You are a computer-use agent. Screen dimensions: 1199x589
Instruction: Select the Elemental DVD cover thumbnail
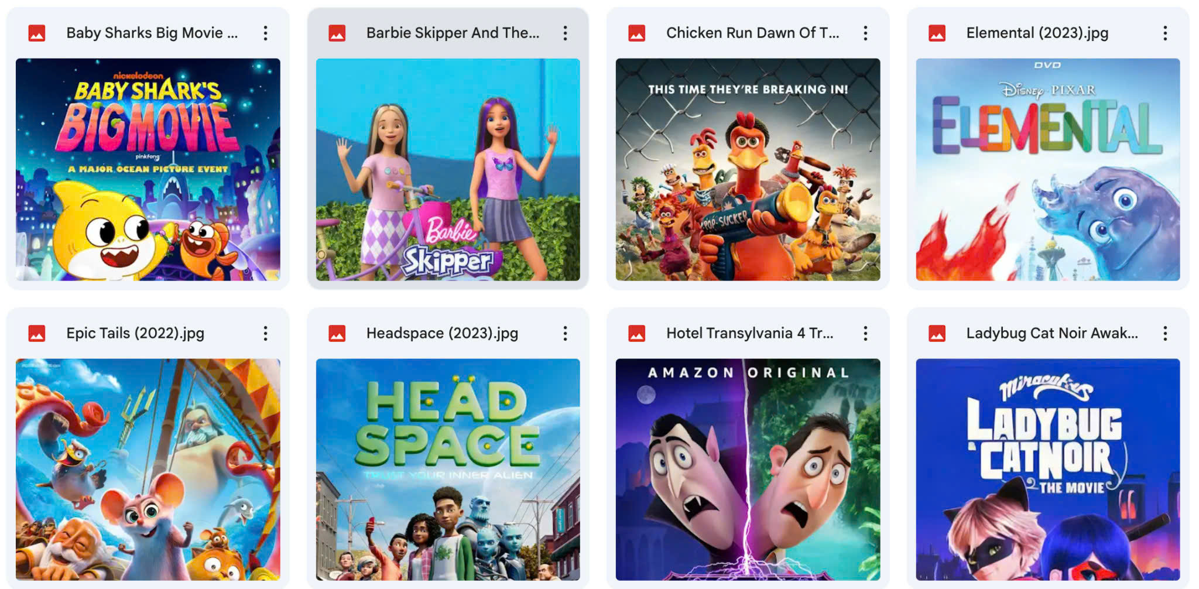(1048, 169)
